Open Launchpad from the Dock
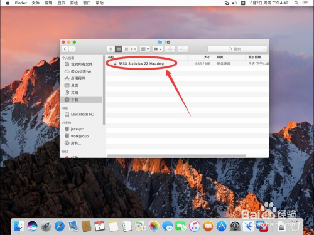Screen dimensions: 314x235 click(x=46, y=226)
